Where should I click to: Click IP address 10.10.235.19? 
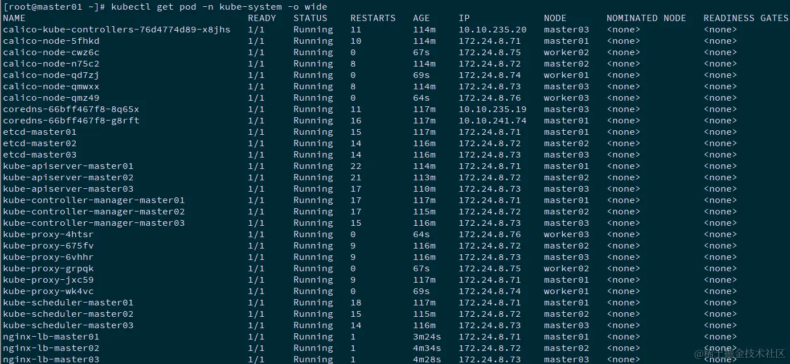coord(493,109)
